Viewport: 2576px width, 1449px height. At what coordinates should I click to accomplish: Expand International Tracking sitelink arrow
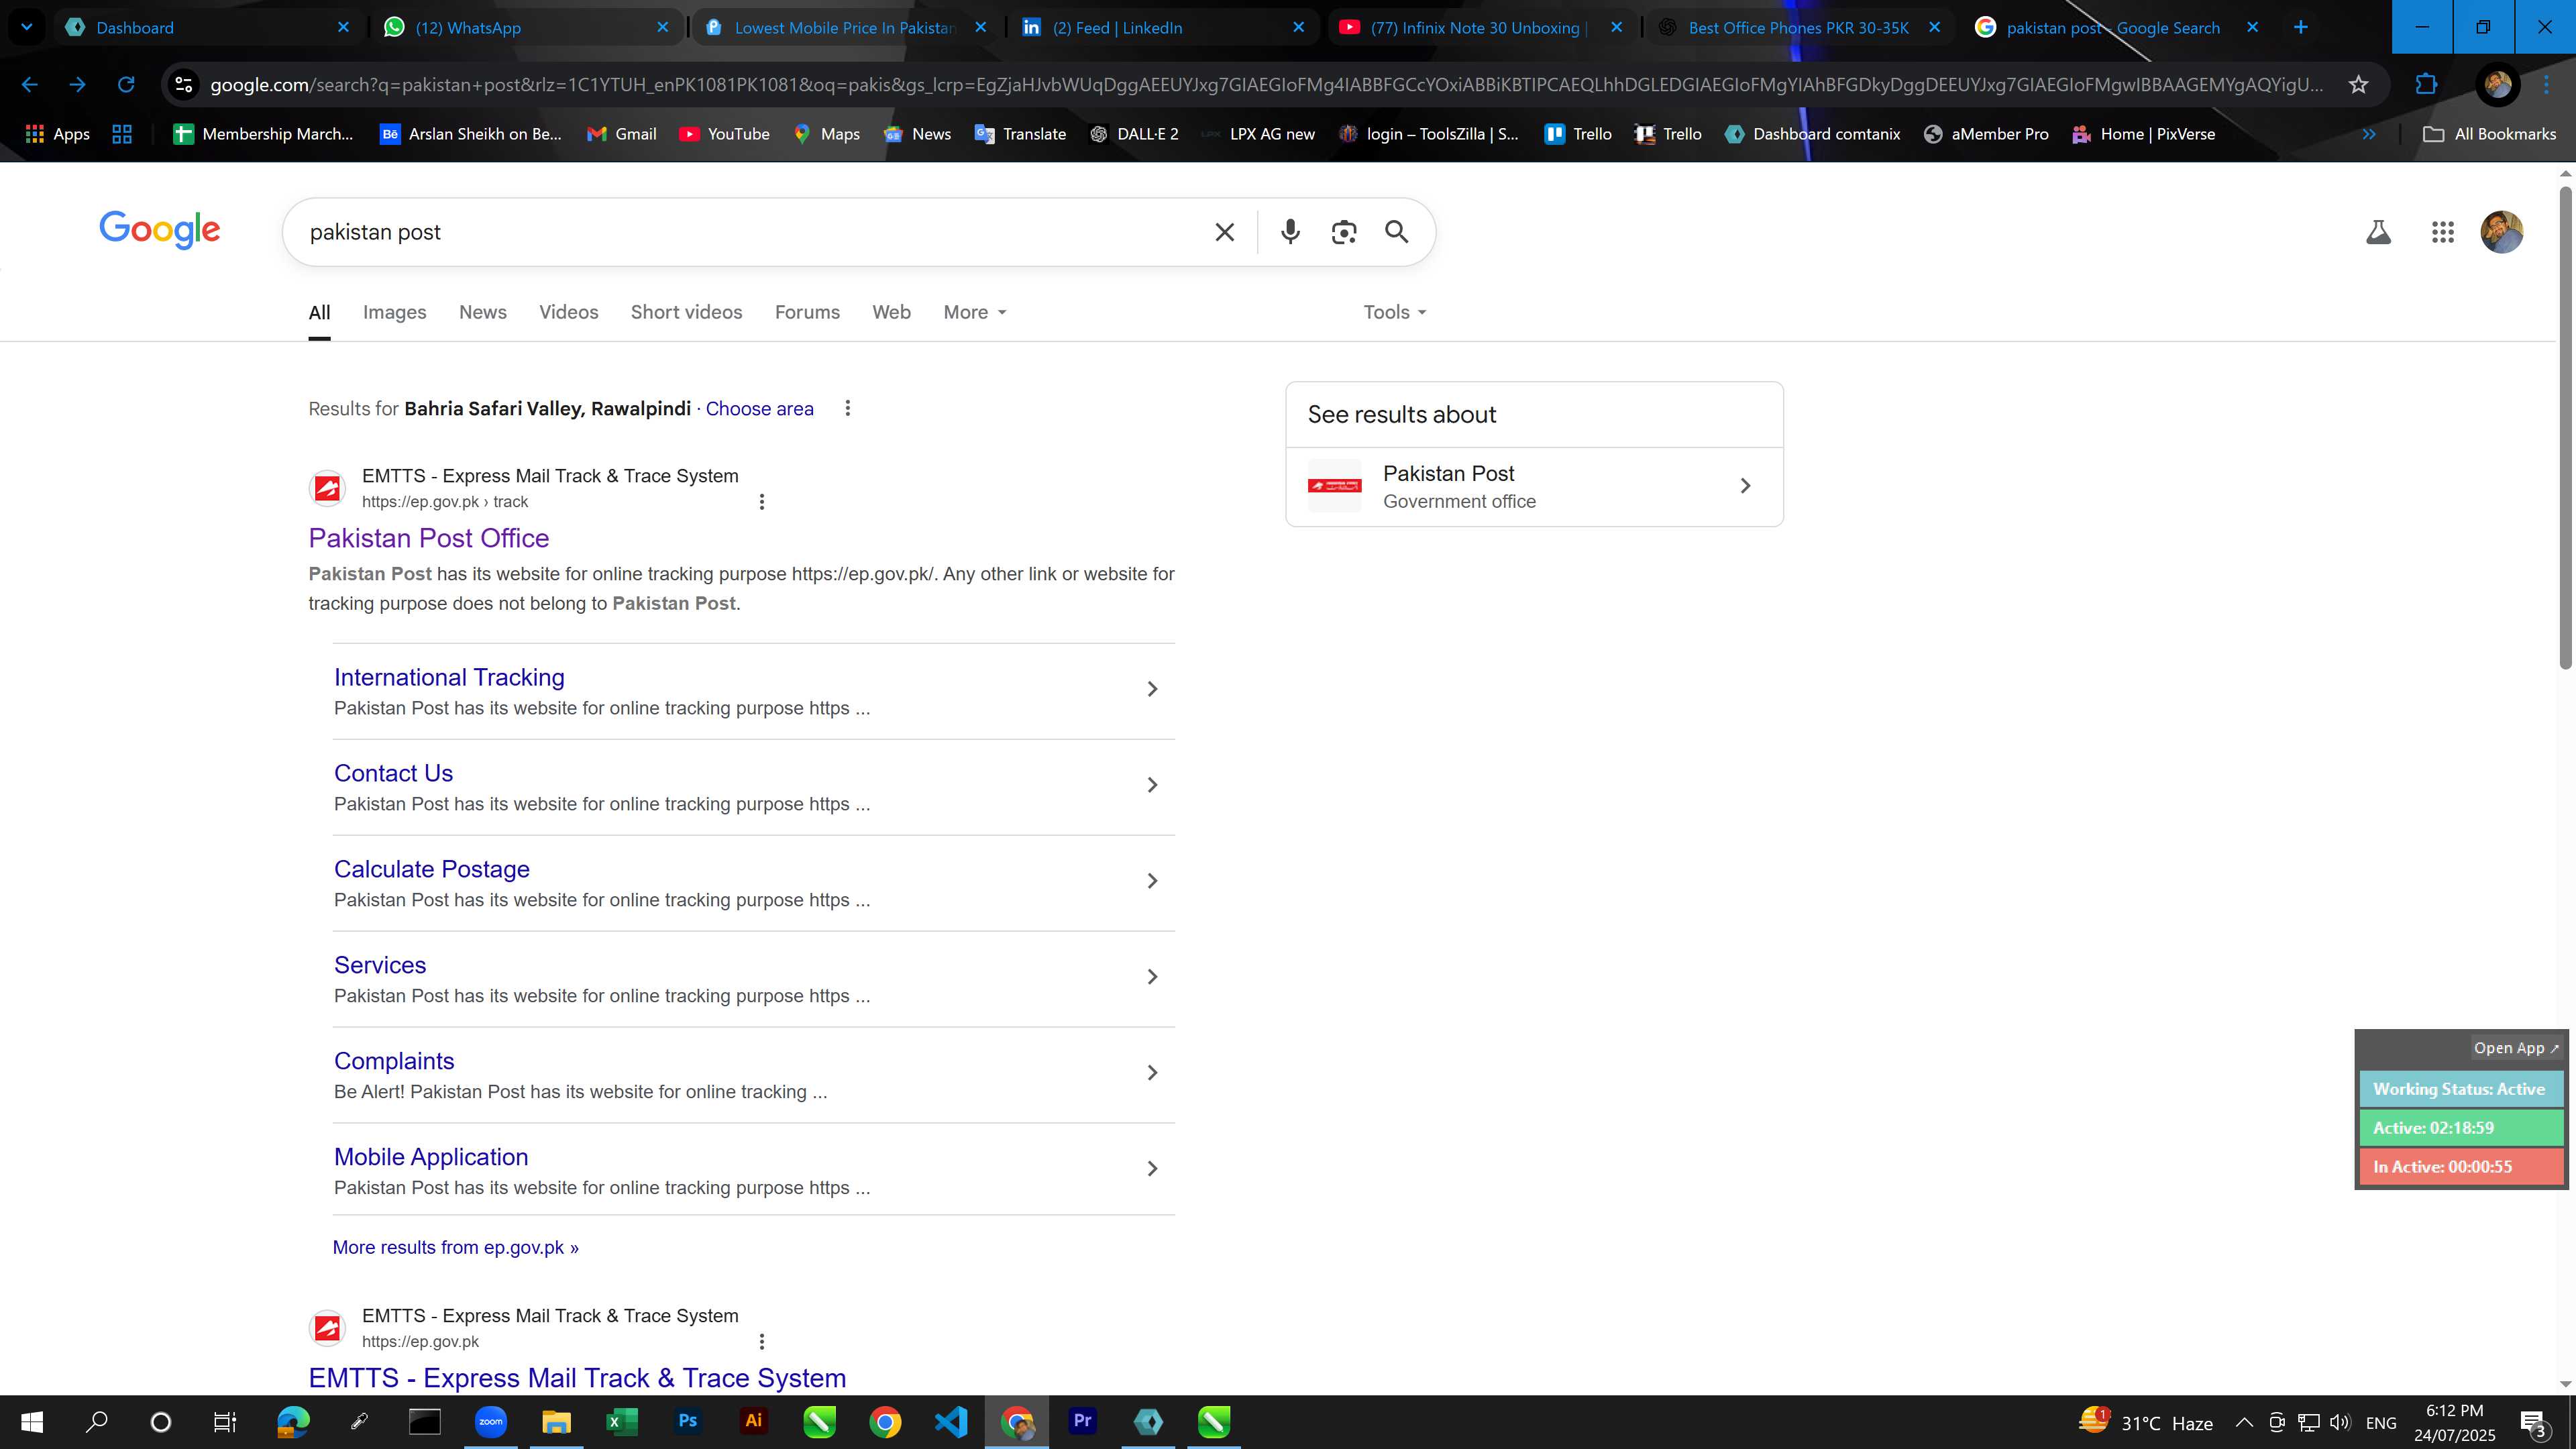coord(1152,689)
